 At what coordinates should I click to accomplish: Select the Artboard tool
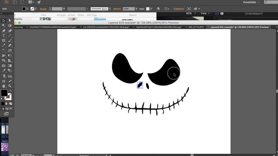[x=3, y=81]
